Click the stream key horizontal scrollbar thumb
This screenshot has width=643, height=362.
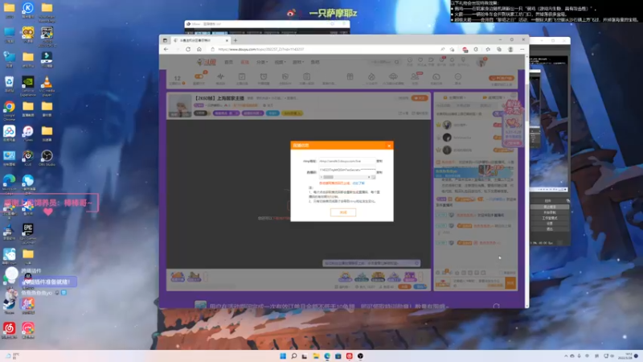click(328, 177)
